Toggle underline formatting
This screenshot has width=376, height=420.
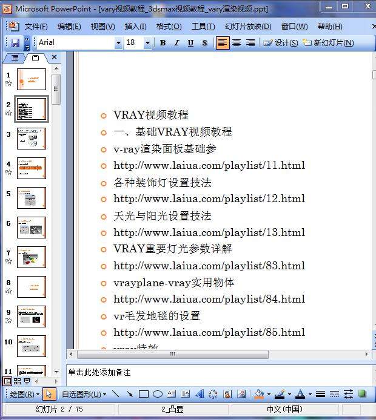(190, 43)
